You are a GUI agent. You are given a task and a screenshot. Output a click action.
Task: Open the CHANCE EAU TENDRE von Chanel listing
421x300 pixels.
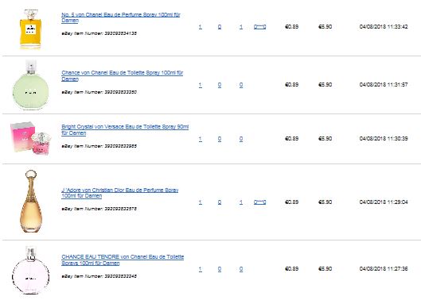click(x=123, y=260)
